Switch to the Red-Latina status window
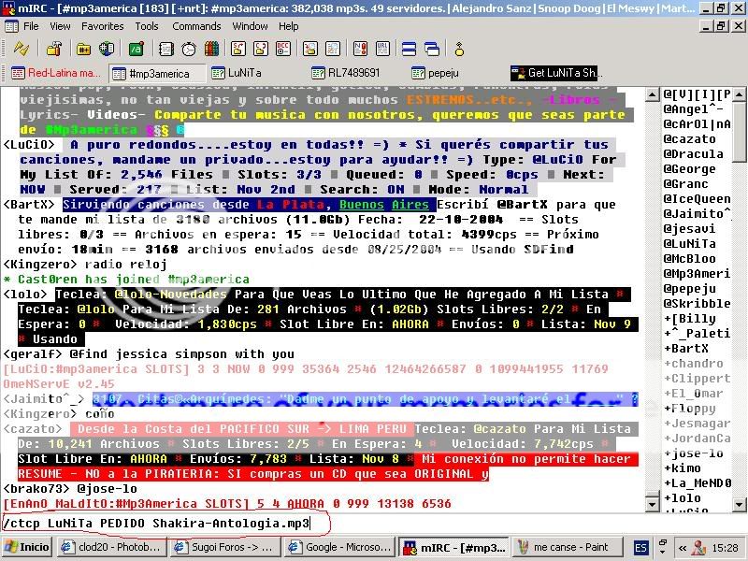The image size is (748, 561). [x=56, y=73]
